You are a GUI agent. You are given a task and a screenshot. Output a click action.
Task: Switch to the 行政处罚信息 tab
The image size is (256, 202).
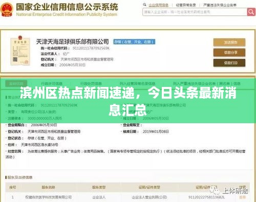coord(91,83)
